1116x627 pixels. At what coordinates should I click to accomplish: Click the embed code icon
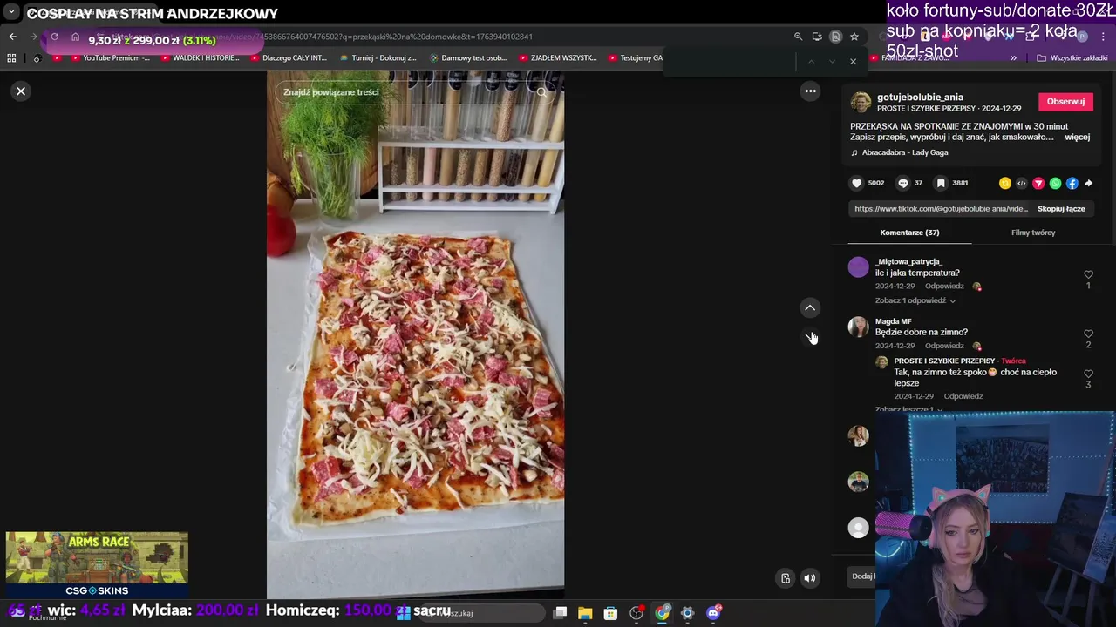(1022, 183)
